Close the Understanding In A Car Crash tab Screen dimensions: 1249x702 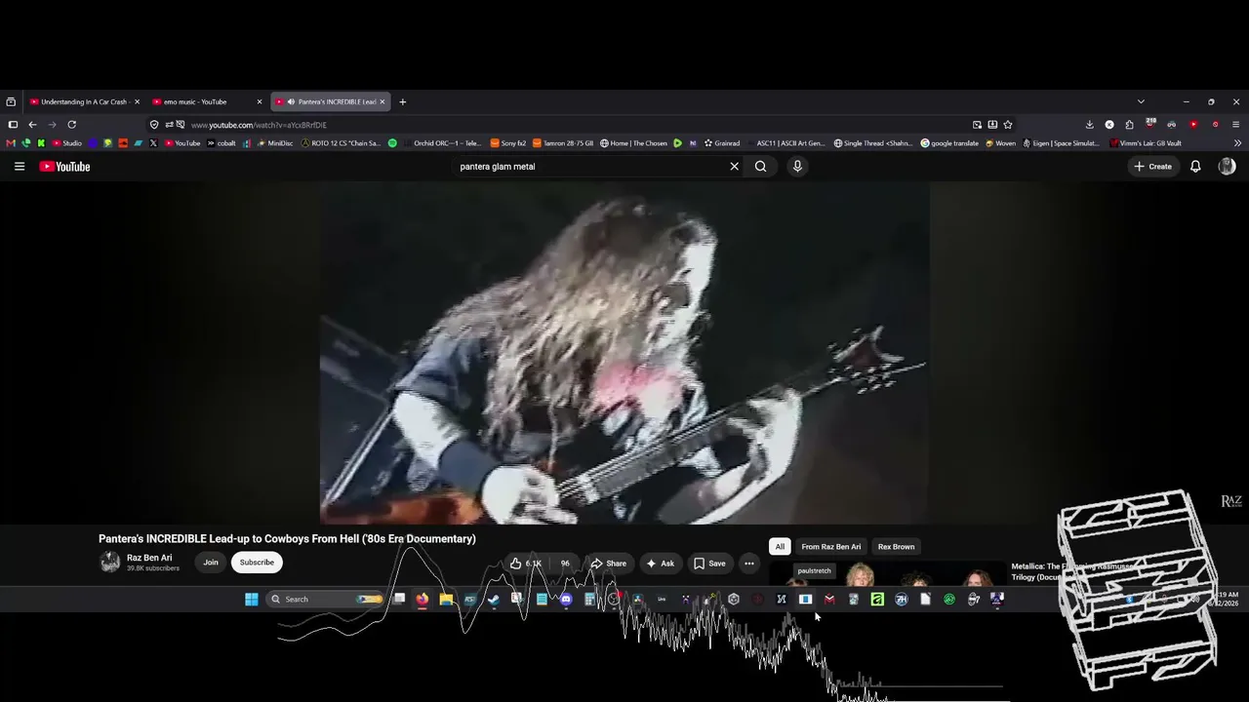tap(137, 101)
